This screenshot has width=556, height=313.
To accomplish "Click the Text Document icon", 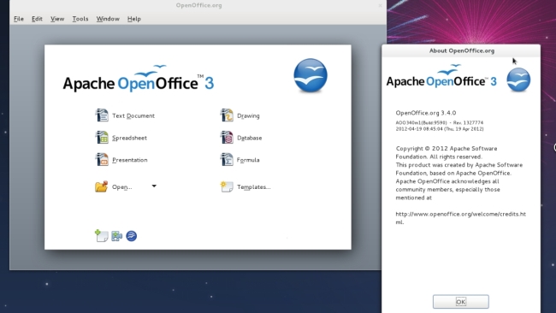I will 102,115.
